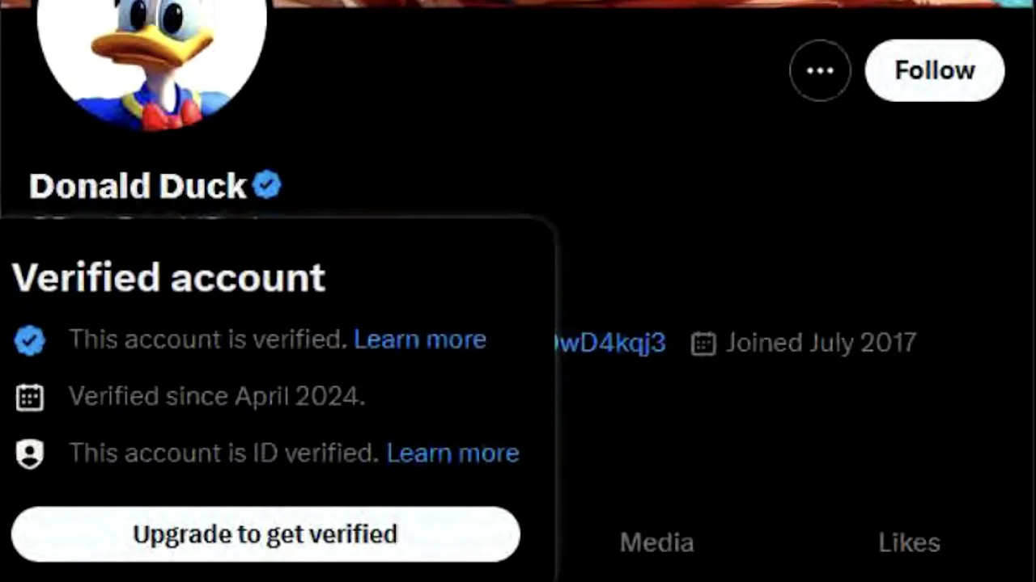Open Donald Duck's profile picture
This screenshot has height=582, width=1036.
coord(152,57)
